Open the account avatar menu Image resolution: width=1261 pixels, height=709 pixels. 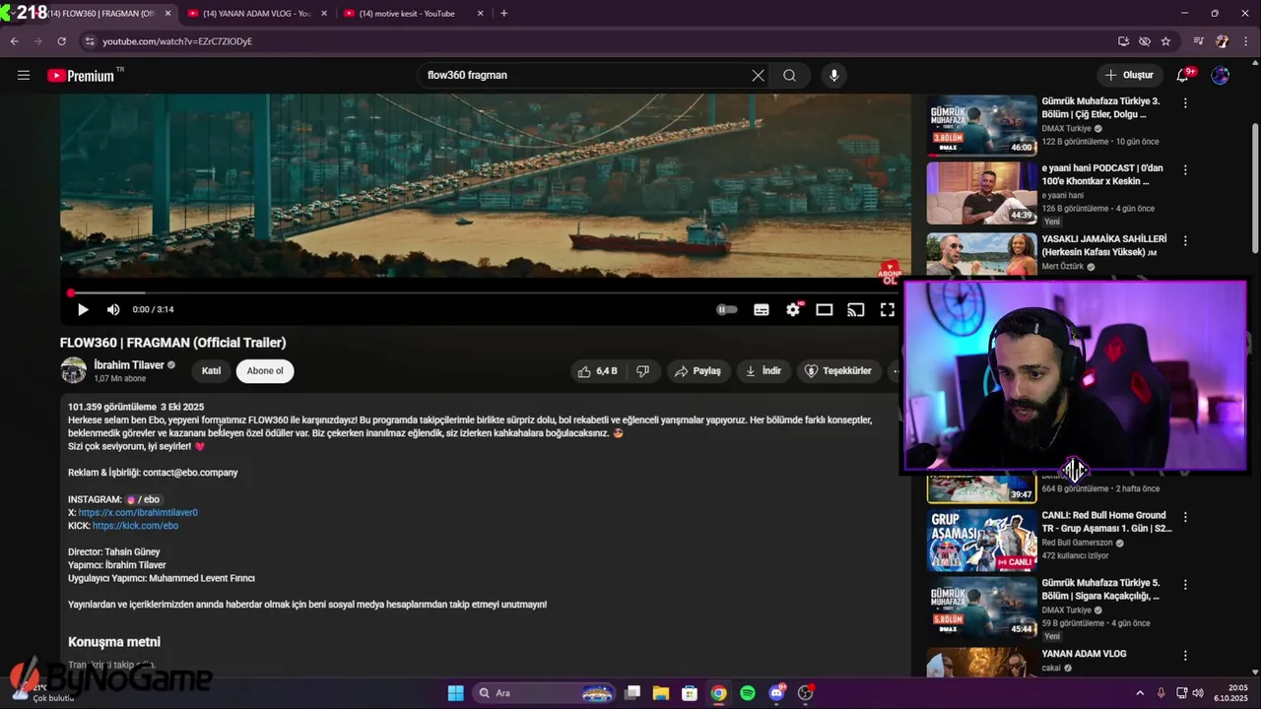tap(1221, 75)
